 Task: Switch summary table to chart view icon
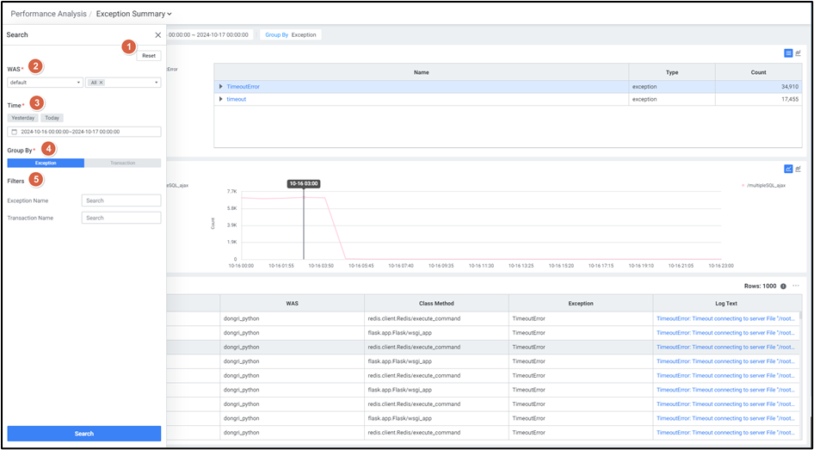click(799, 53)
